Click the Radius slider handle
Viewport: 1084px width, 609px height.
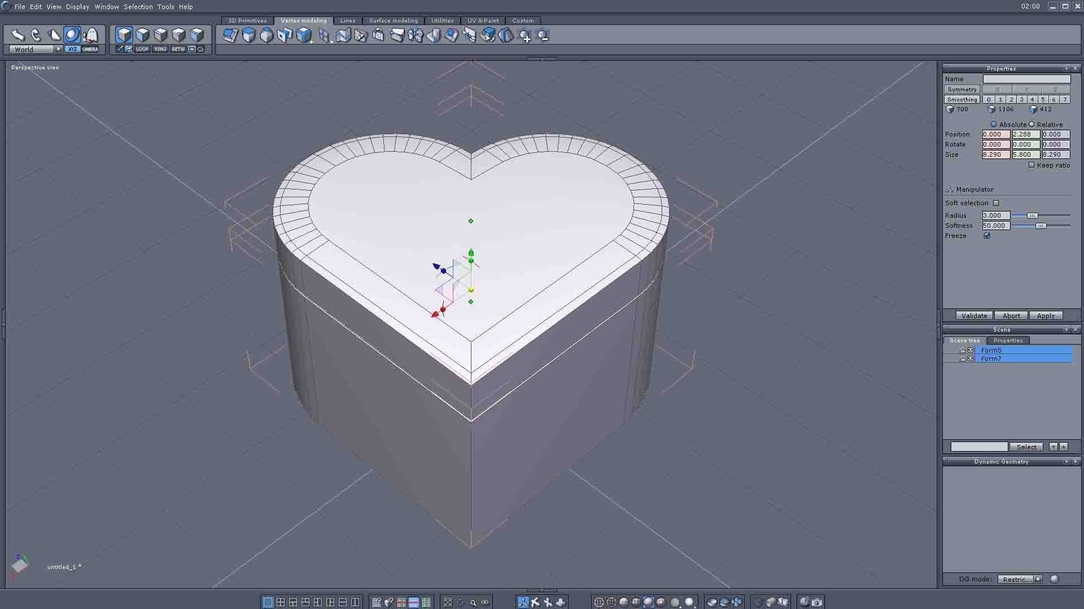pos(1032,215)
